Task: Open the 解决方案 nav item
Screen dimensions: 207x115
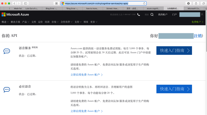Action: [x=16, y=22]
